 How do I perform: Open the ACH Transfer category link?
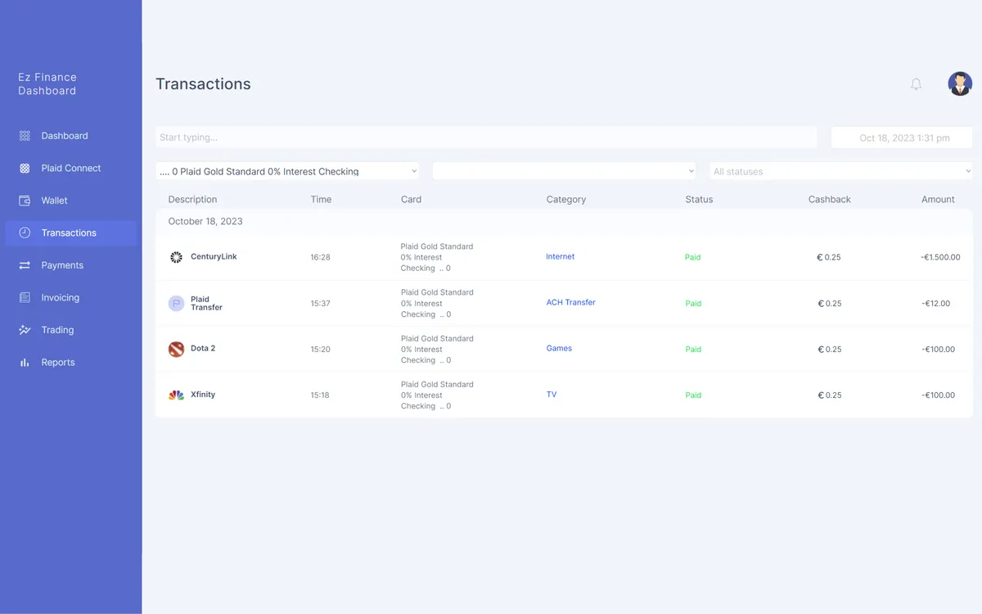571,302
